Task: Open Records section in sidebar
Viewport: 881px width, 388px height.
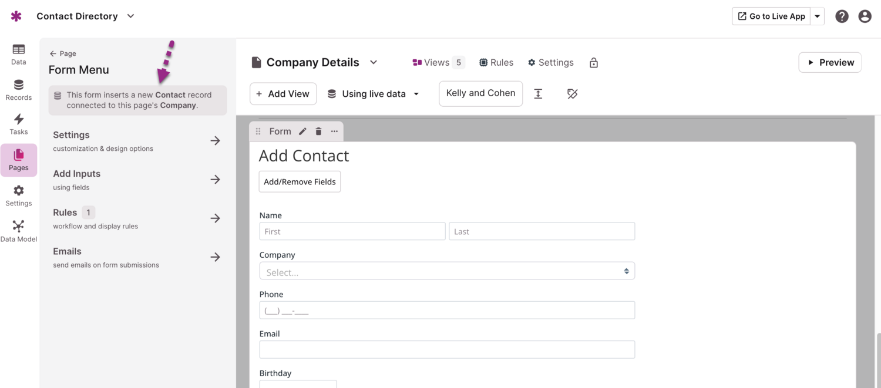Action: 19,90
